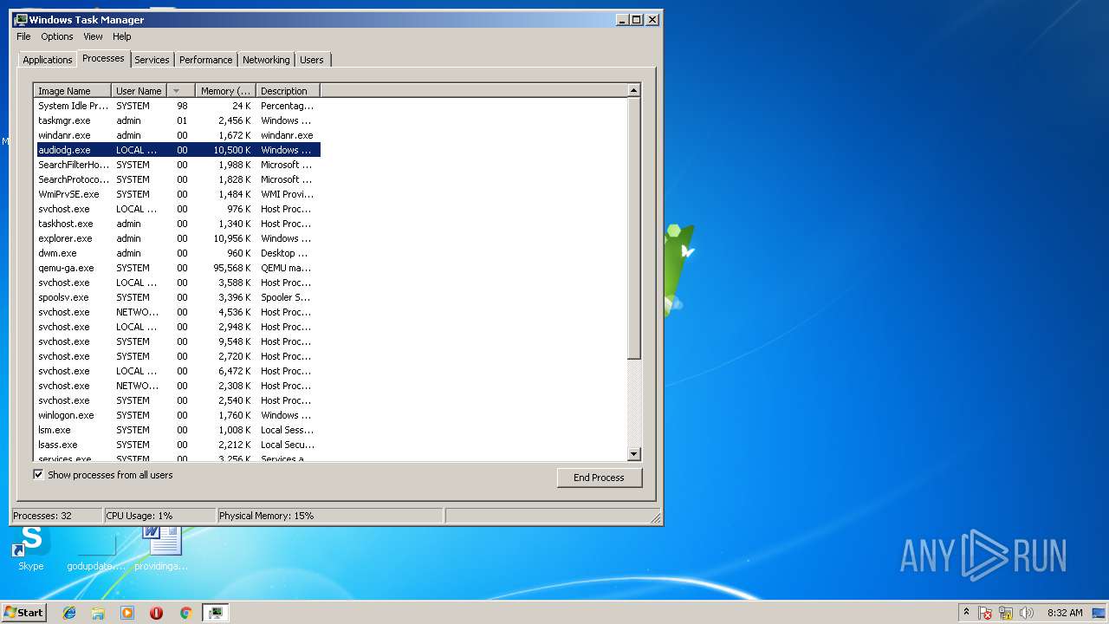Viewport: 1109px width, 624px height.
Task: Show hidden tray icons arrow
Action: point(966,612)
